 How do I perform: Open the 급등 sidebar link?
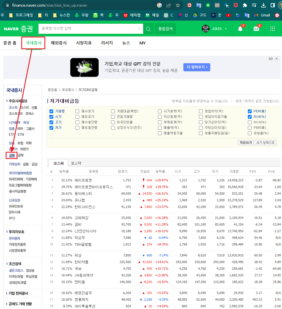12,155
